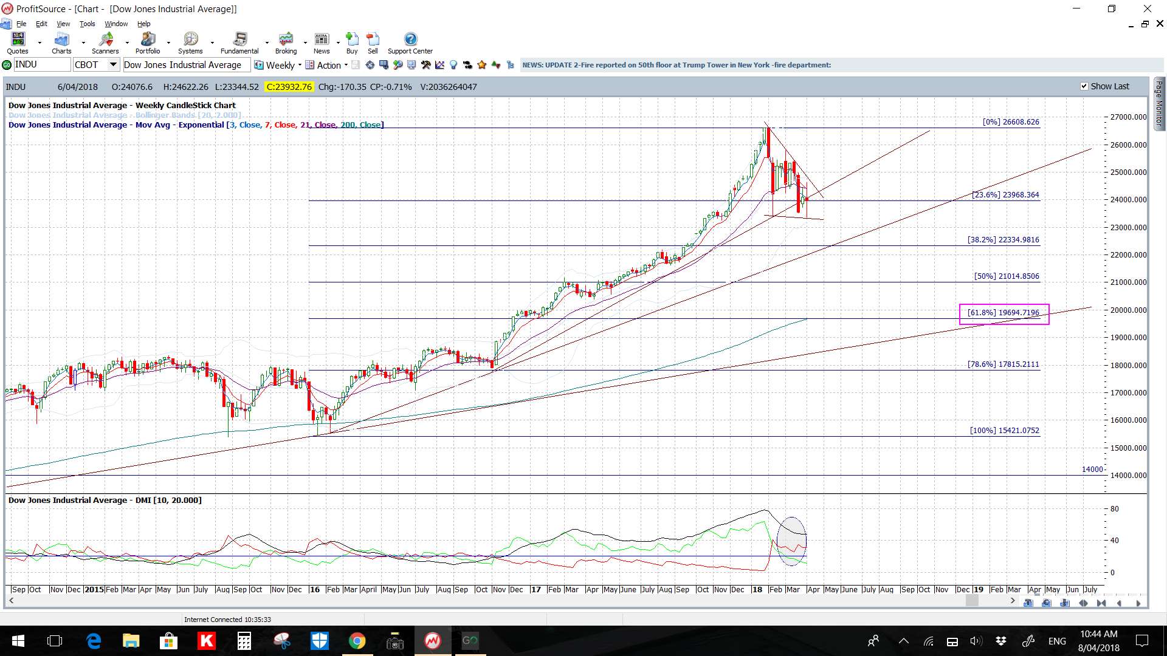Click the expand chart horizontally arrows icon
This screenshot has height=656, width=1167.
1083,603
